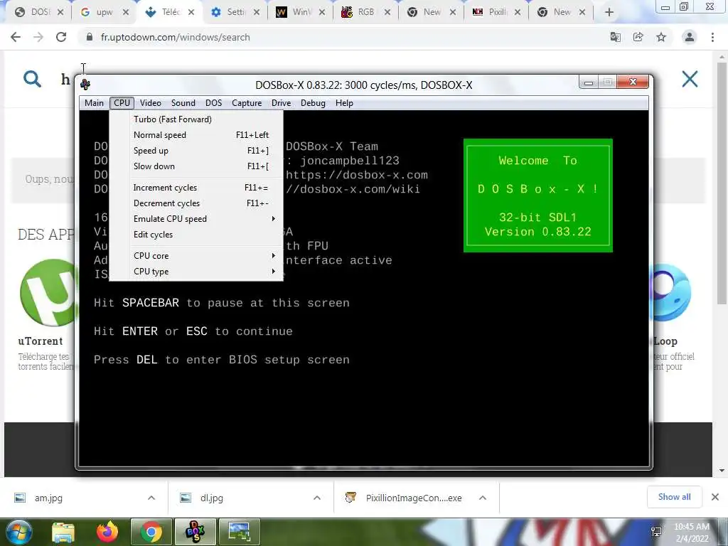Screen dimensions: 728x546
Task: Select Decrement cycles
Action: coord(196,203)
